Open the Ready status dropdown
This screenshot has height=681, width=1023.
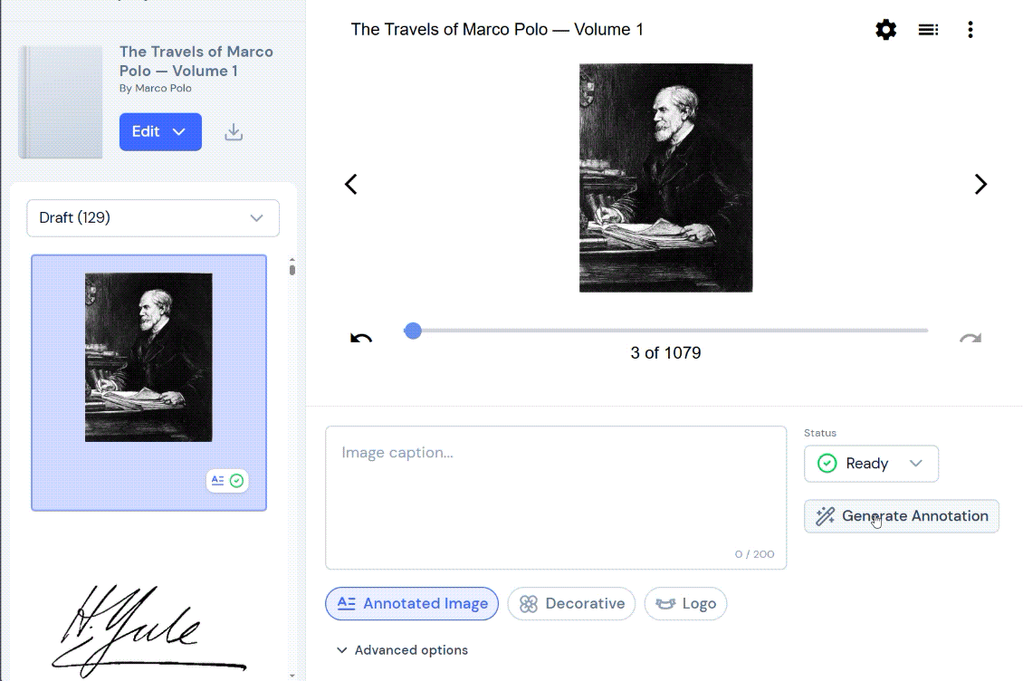pyautogui.click(x=871, y=464)
